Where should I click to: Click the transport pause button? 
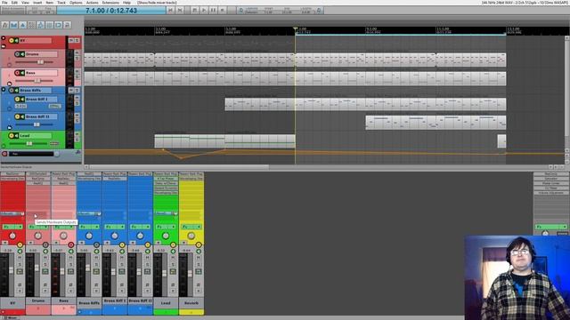213,10
